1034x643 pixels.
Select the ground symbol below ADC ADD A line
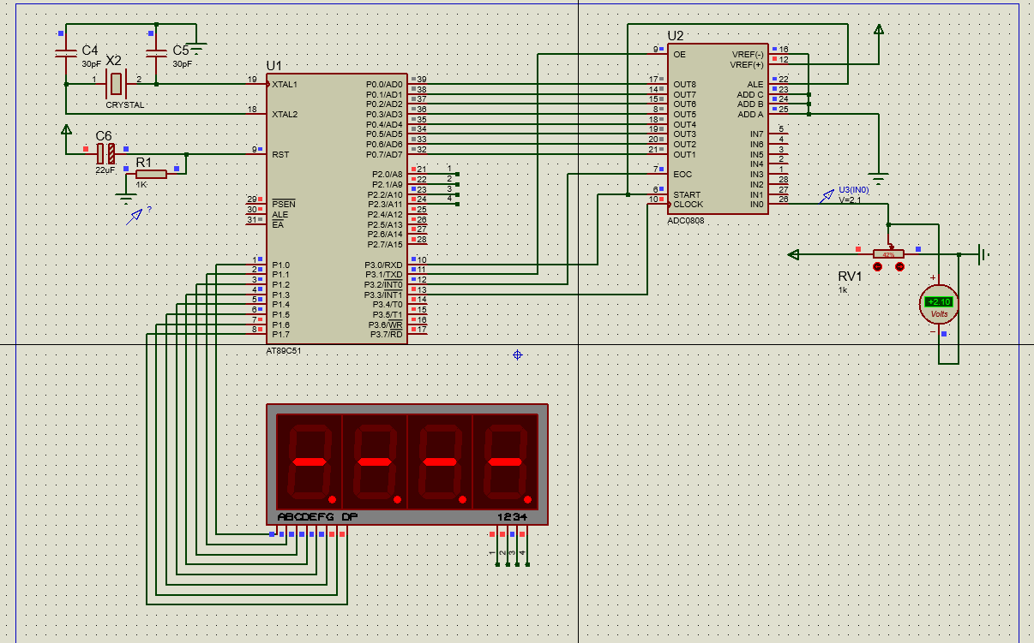[x=877, y=177]
